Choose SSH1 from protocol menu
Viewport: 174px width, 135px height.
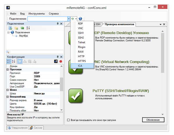(82, 33)
